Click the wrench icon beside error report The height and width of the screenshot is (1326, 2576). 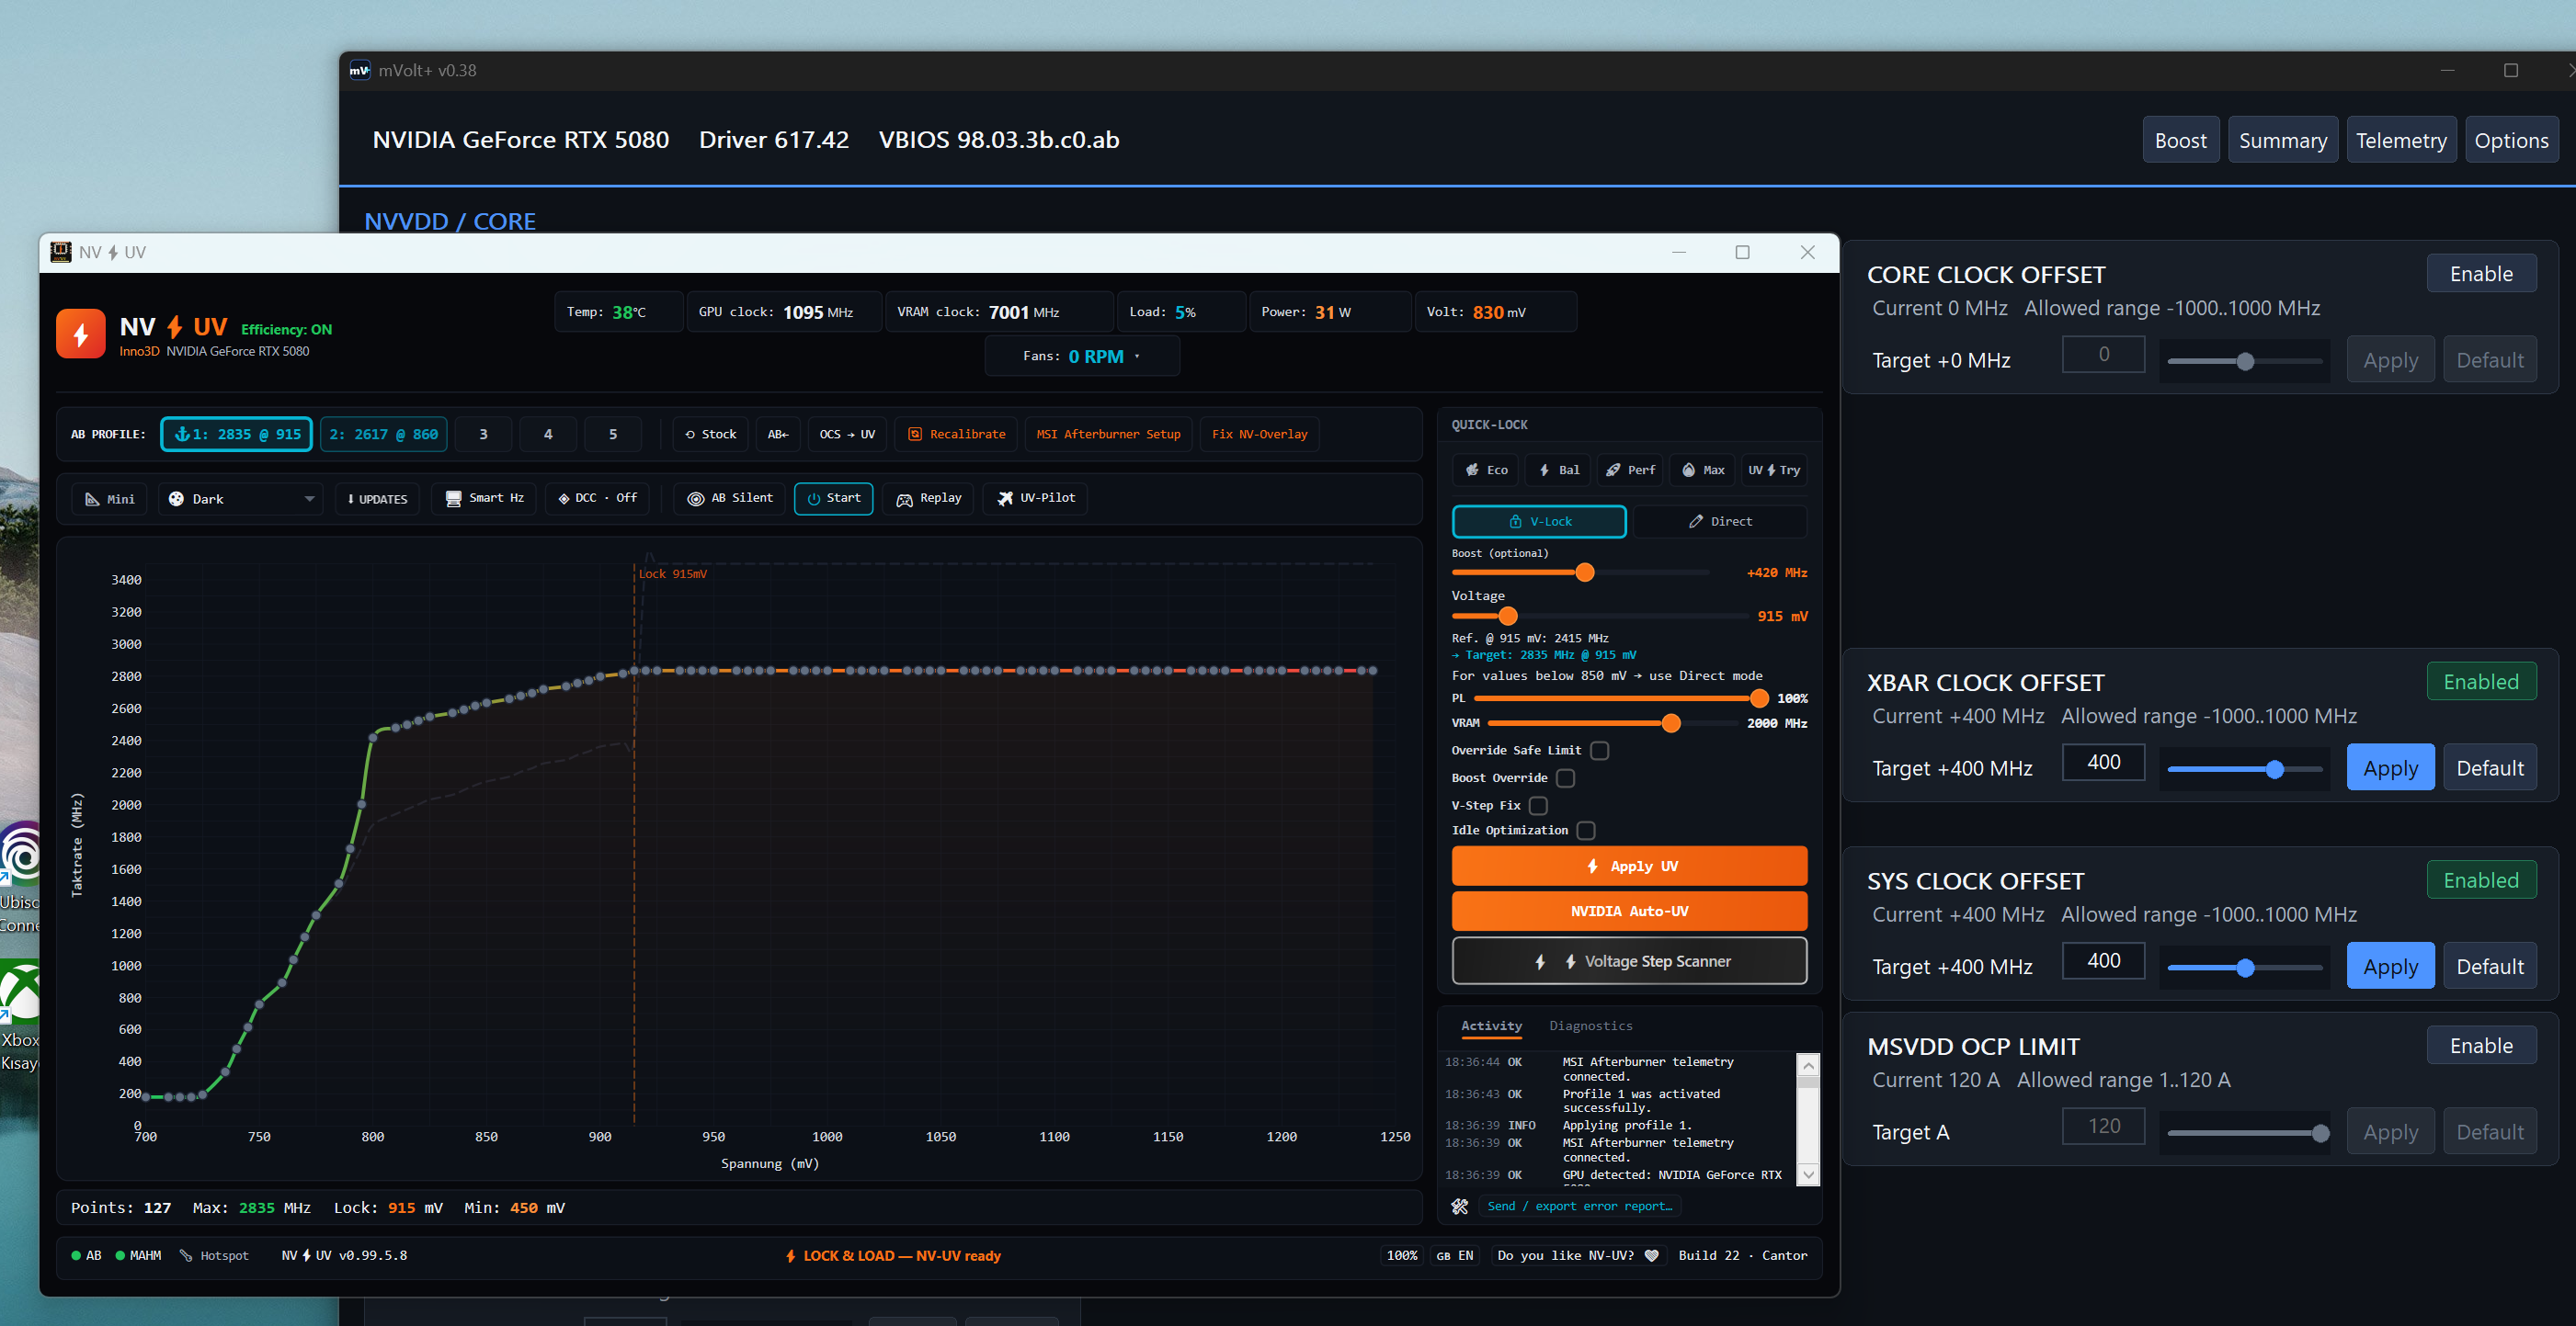tap(1460, 1207)
